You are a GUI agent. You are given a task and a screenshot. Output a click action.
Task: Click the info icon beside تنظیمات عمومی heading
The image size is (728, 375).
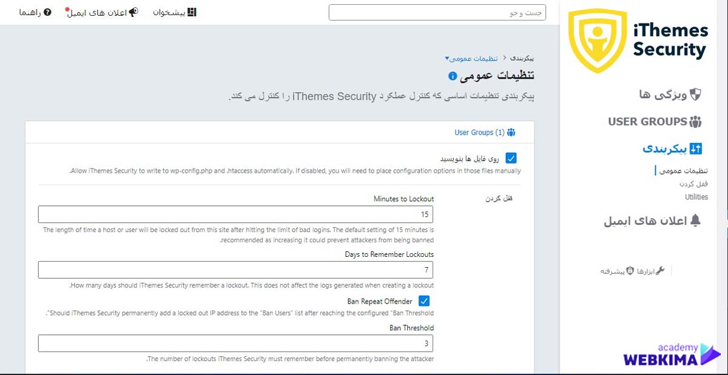point(452,76)
